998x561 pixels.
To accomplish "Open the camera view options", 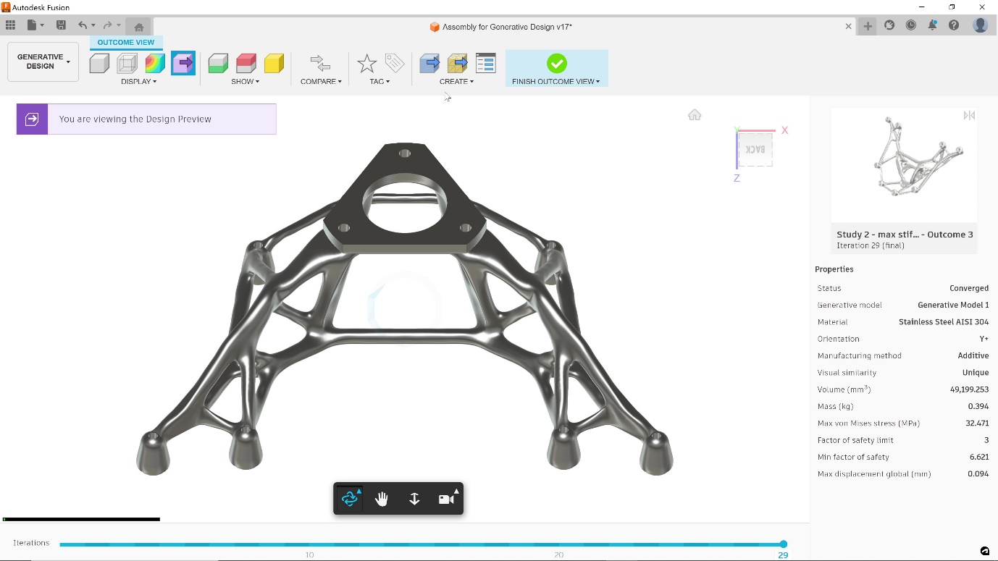I will click(x=446, y=498).
